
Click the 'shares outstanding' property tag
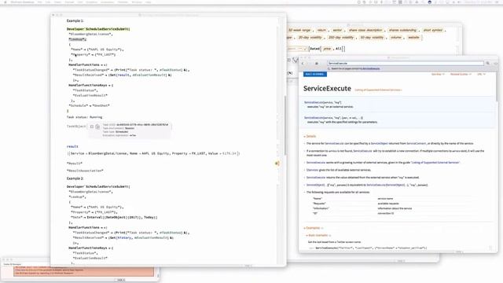pyautogui.click(x=402, y=30)
